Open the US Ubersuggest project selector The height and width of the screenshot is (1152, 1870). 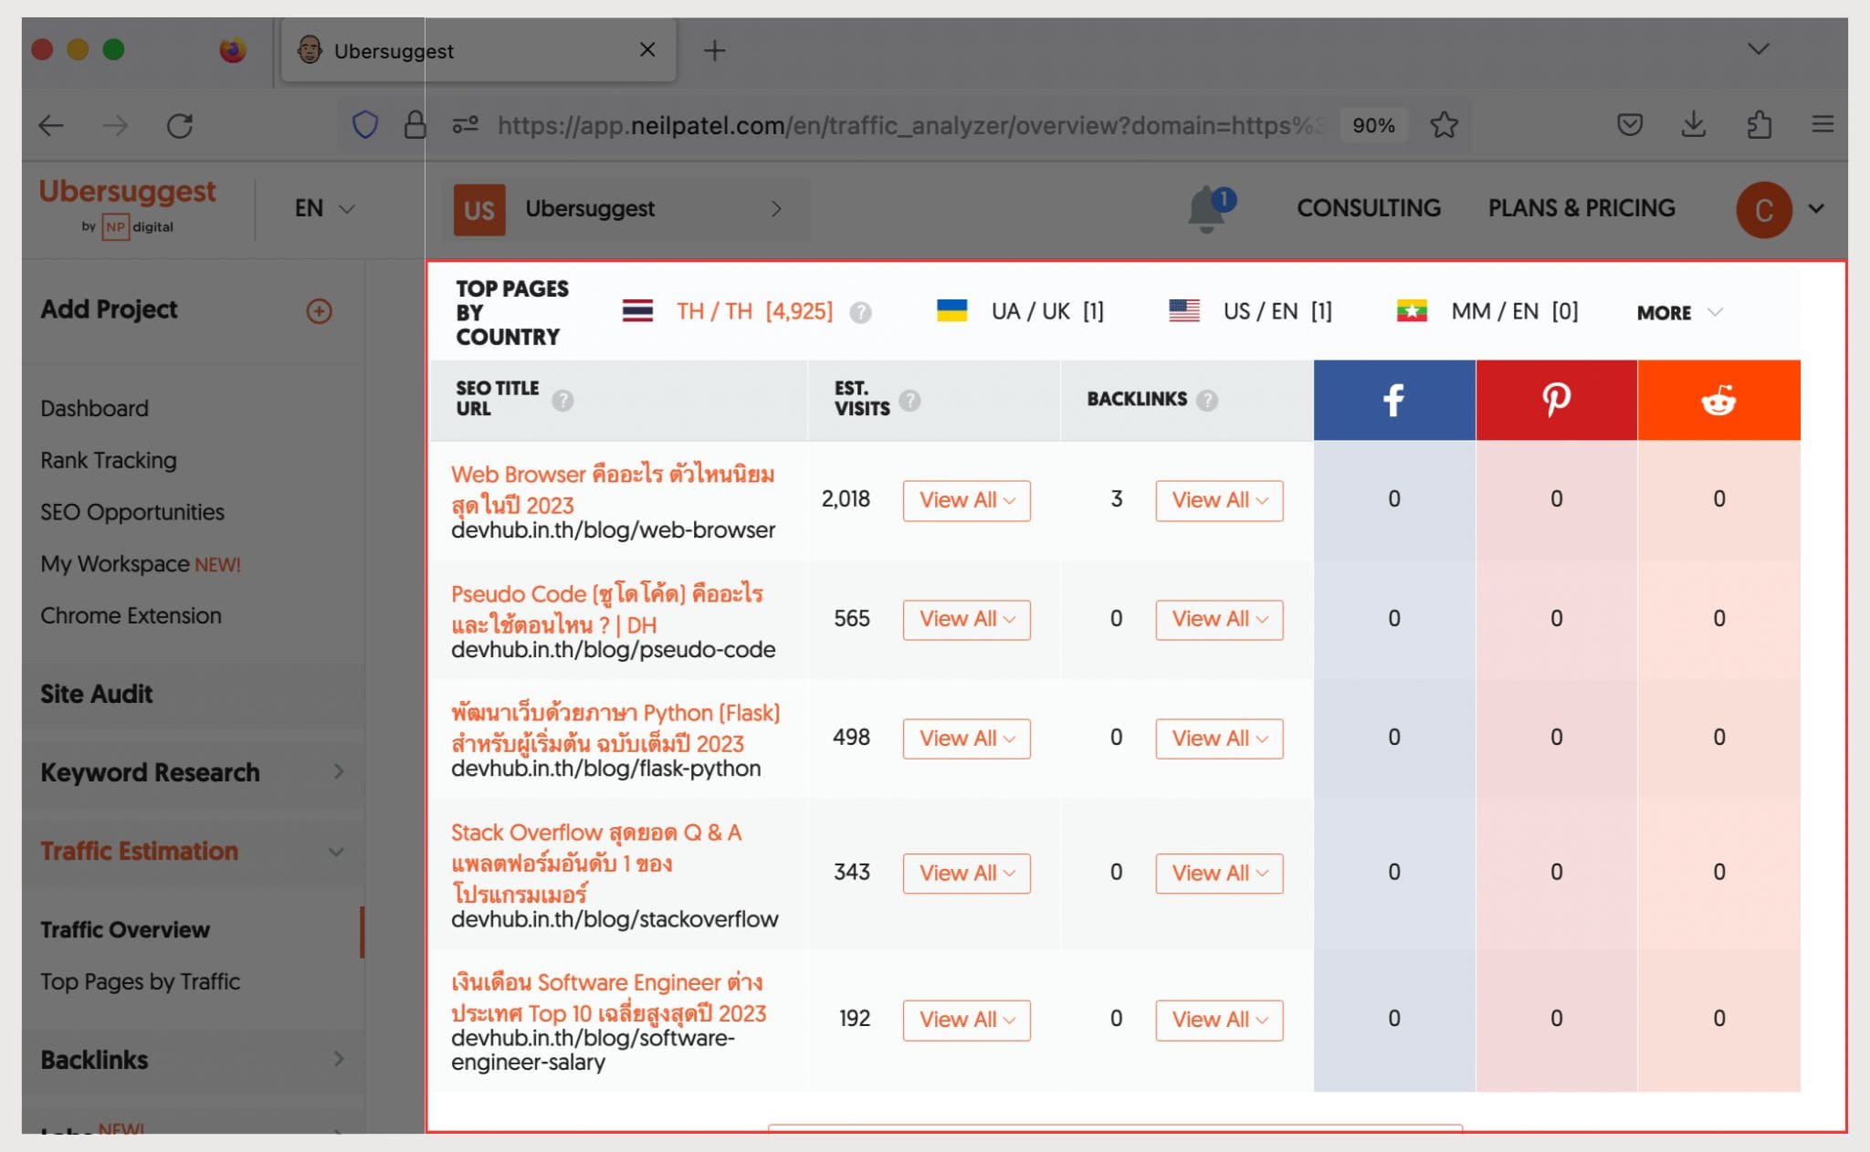tap(625, 209)
